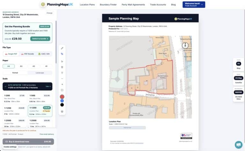This screenshot has width=245, height=151.
Task: Select the plus crosshair tool
Action: [62, 84]
